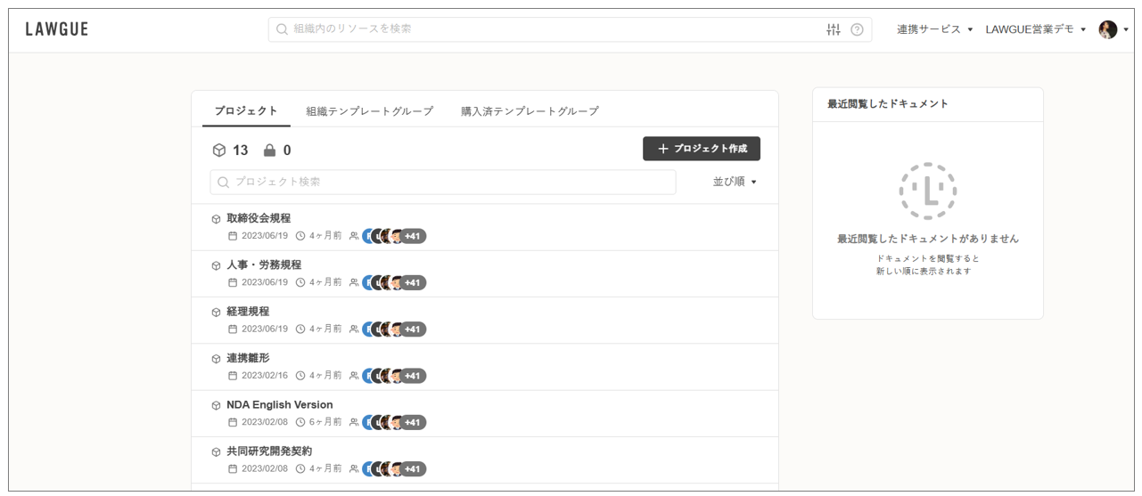
Task: Switch to the 購入済テンプレートグループ tab
Action: coord(530,111)
